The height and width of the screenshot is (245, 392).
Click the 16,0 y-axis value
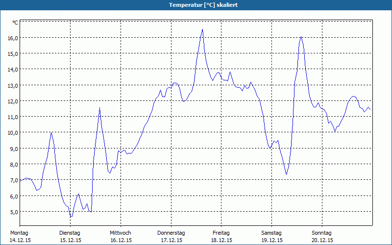[x=13, y=38]
